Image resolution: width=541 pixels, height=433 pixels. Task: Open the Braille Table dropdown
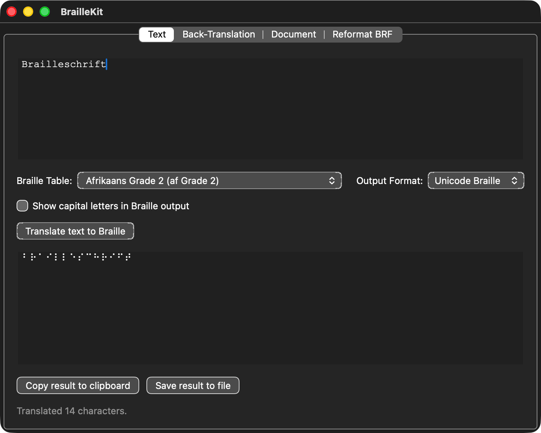[210, 181]
